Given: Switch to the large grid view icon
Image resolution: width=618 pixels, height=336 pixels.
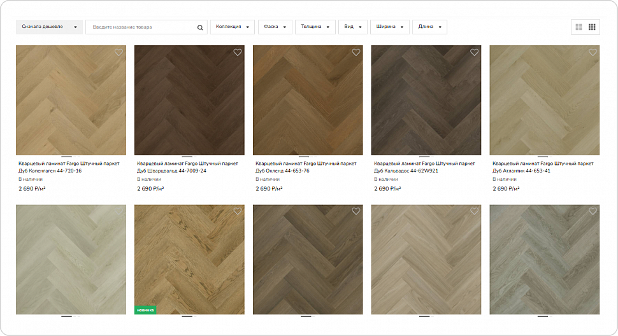Looking at the screenshot, I should (x=578, y=27).
